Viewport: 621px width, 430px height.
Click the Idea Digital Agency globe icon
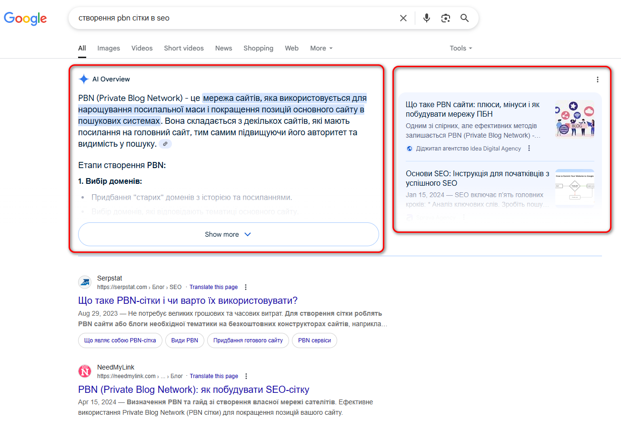point(410,149)
